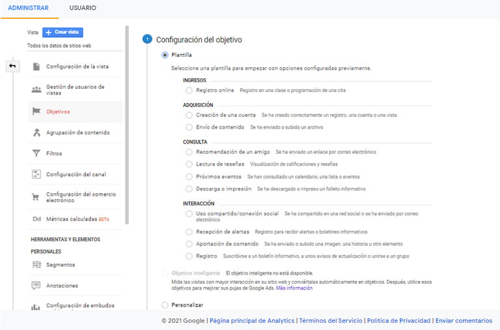
Task: Select the Plantilla radio button
Action: pos(165,55)
